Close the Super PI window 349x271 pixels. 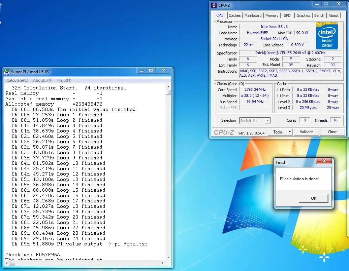point(164,71)
